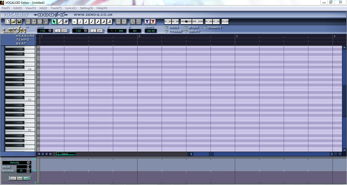The width and height of the screenshot is (347, 185).
Task: Open the Lyrics(L) menu
Action: point(71,8)
